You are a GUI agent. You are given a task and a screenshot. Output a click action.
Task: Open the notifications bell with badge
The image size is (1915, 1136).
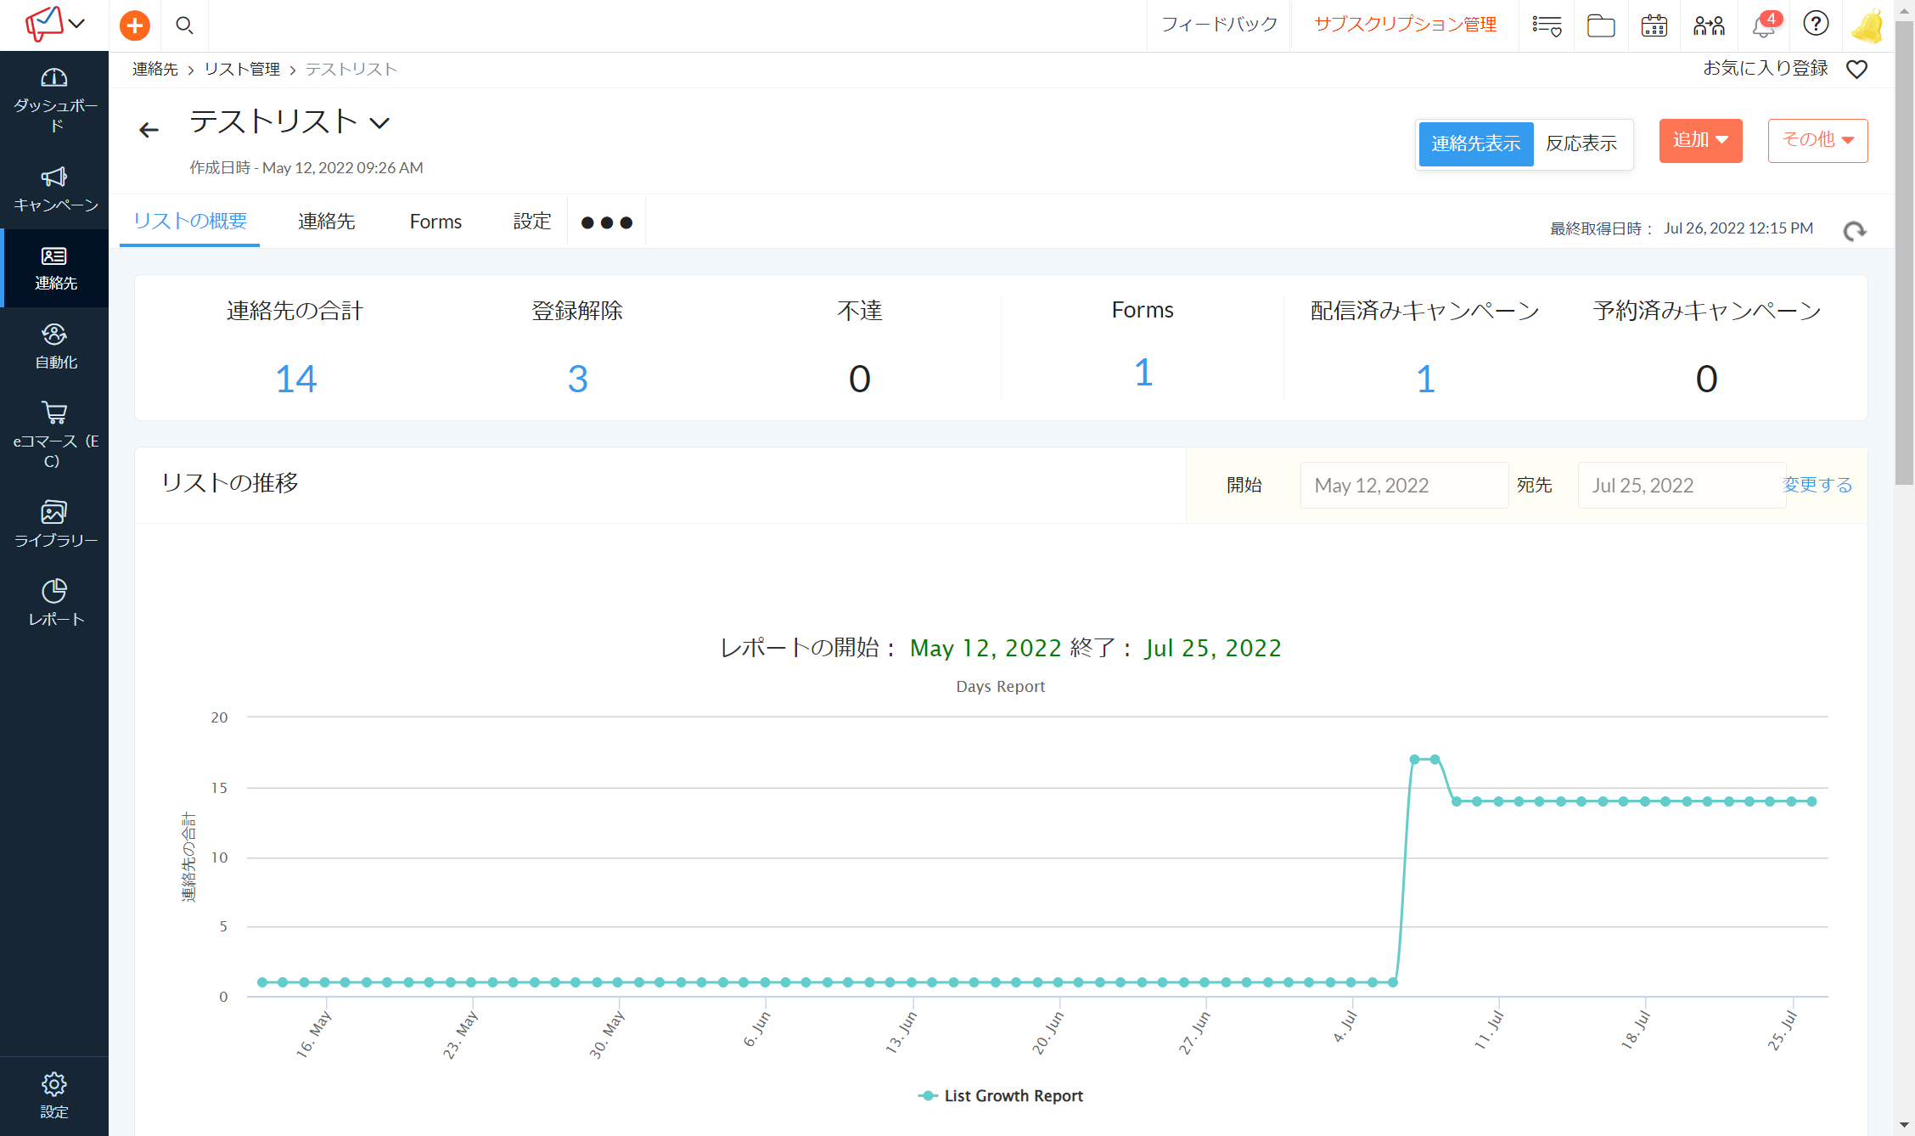coord(1764,25)
